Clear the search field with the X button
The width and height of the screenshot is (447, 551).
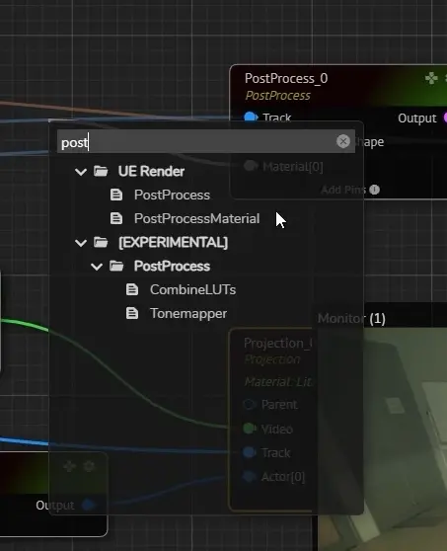343,141
